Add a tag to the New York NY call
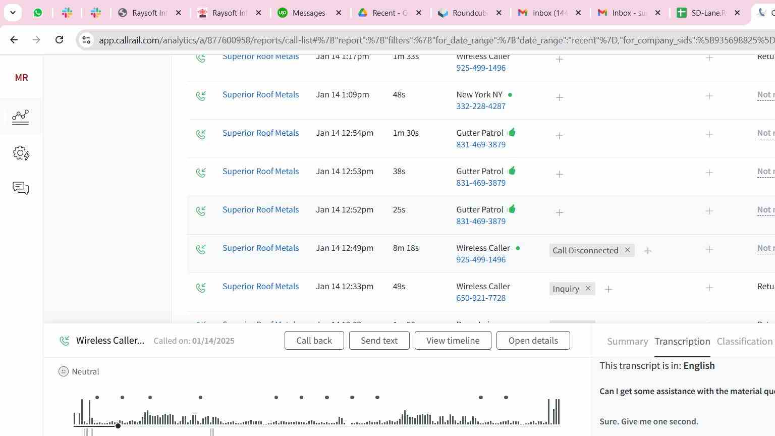 (560, 97)
